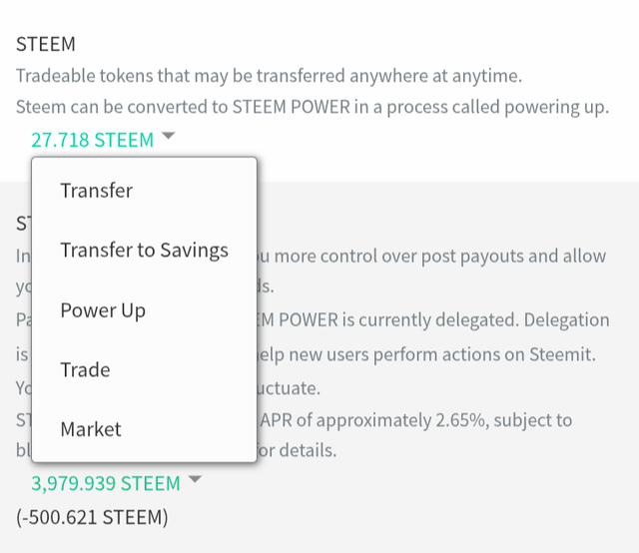Screen dimensions: 639x553
Task: Click caret arrow beside 27.718 STEEM
Action: pos(168,138)
